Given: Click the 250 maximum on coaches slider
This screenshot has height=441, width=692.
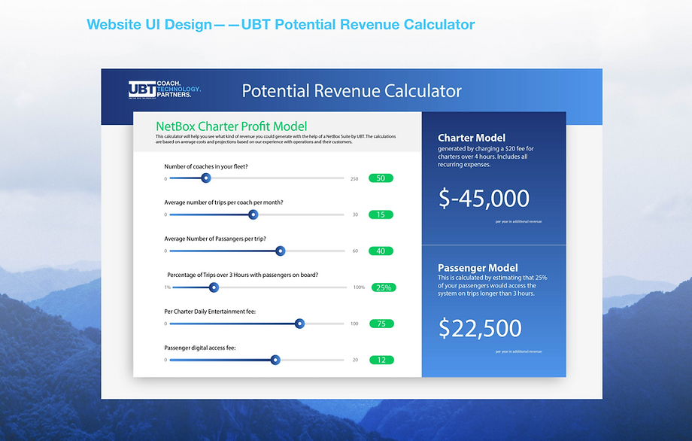Looking at the screenshot, I should coord(354,179).
